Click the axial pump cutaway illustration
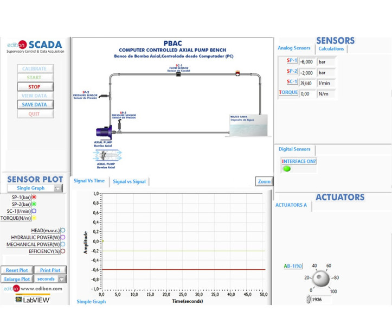392x317 pixels. point(107,156)
